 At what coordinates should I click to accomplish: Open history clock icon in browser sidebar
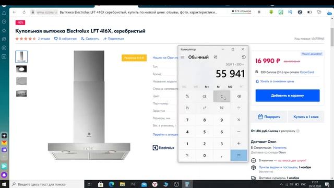click(x=4, y=22)
